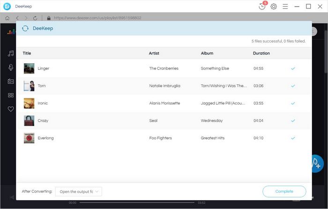
Task: Click the playback progress bar
Action: (x=137, y=202)
